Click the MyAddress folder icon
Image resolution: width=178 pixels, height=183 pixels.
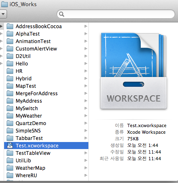pyautogui.click(x=10, y=101)
